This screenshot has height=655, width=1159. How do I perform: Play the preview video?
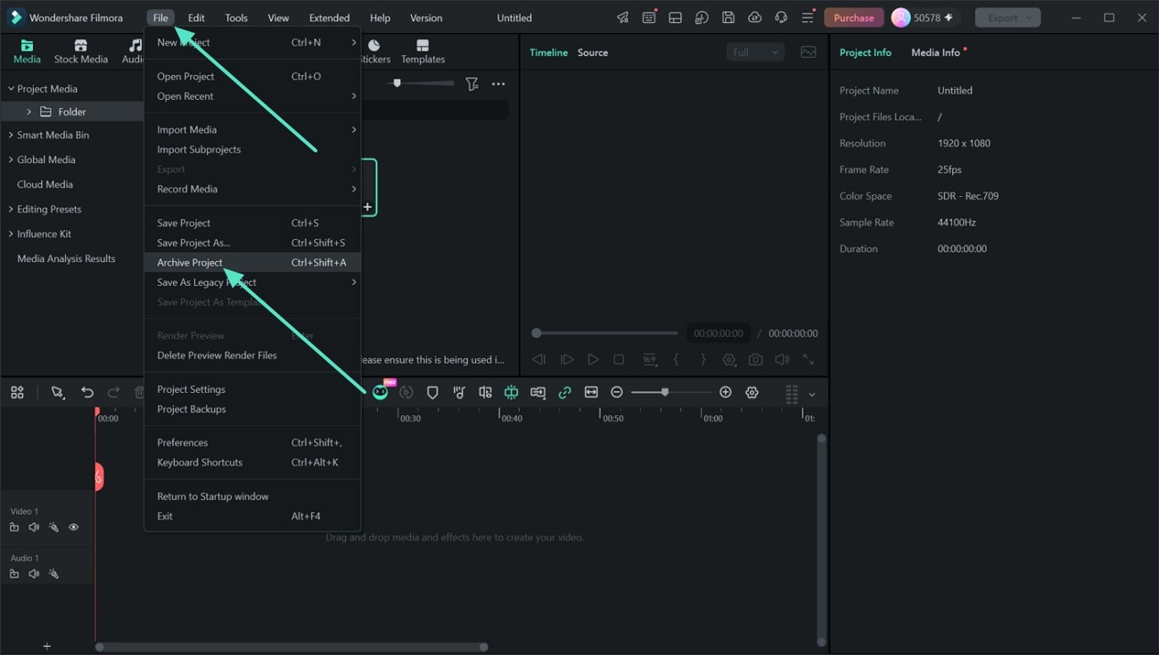point(593,360)
